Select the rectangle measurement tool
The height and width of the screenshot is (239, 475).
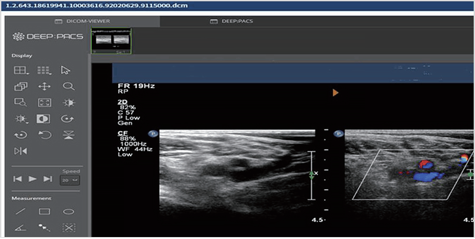(x=45, y=211)
